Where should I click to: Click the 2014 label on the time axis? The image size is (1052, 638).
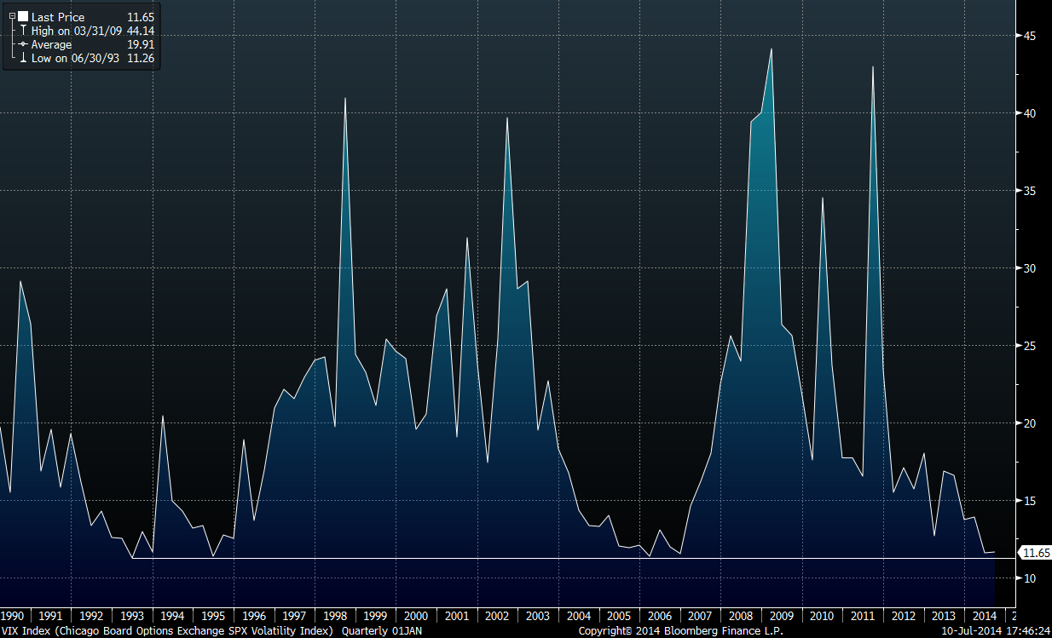coord(985,616)
